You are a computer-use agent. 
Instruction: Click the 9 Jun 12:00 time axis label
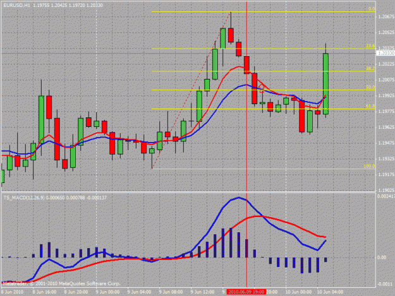pyautogui.click(x=203, y=292)
